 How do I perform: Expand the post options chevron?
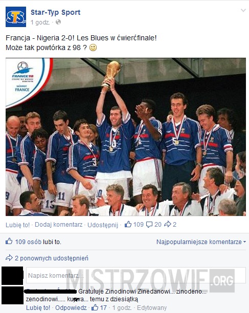coord(243,10)
